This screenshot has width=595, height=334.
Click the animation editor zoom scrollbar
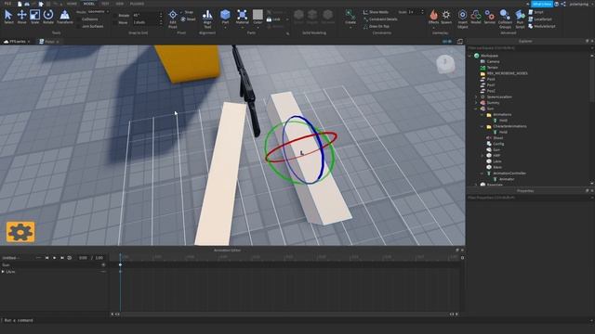(x=284, y=315)
